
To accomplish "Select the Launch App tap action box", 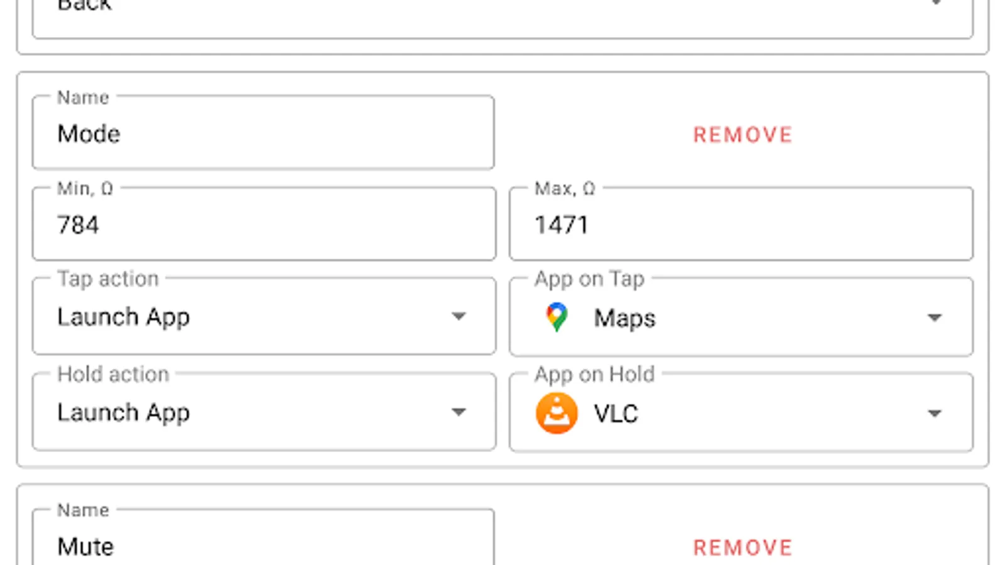I will point(264,316).
